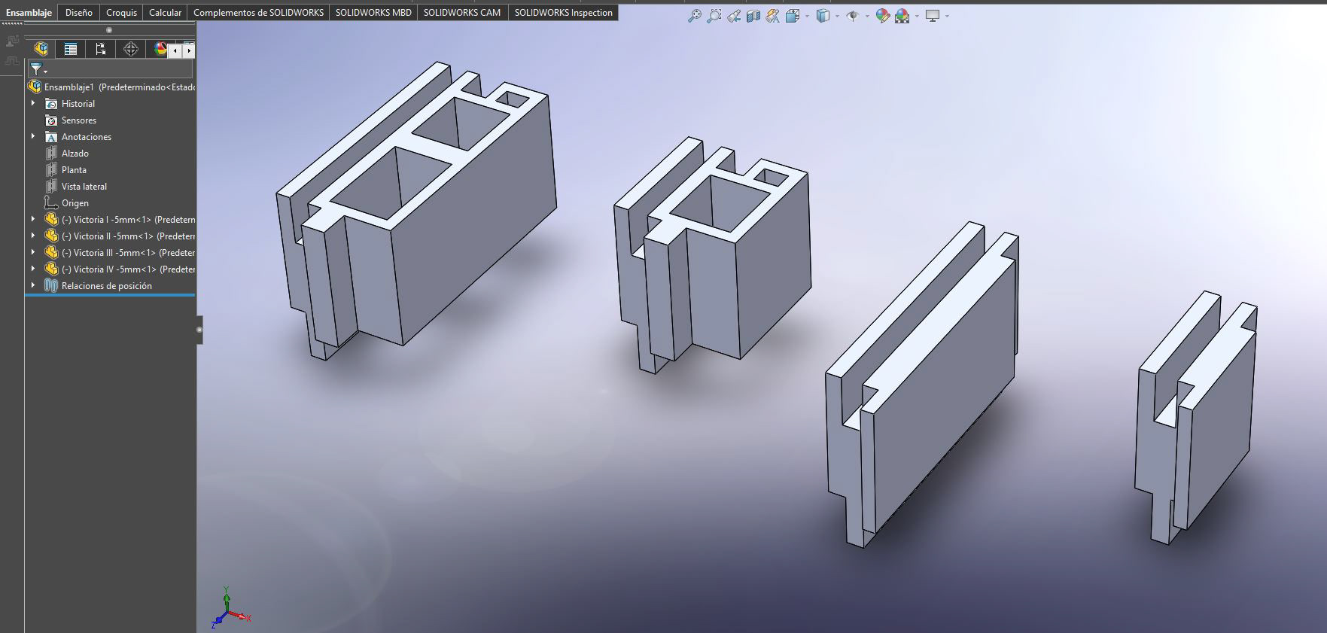
Task: Click the paperclip icon of Relaciones de posición
Action: 51,286
